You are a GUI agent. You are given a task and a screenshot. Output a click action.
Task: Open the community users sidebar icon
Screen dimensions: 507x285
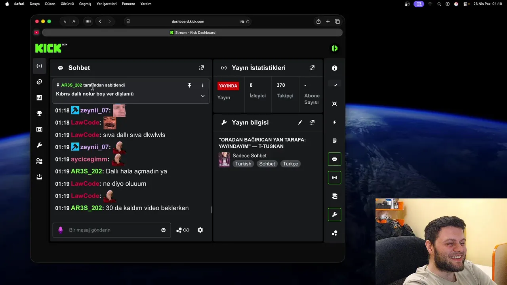click(39, 161)
